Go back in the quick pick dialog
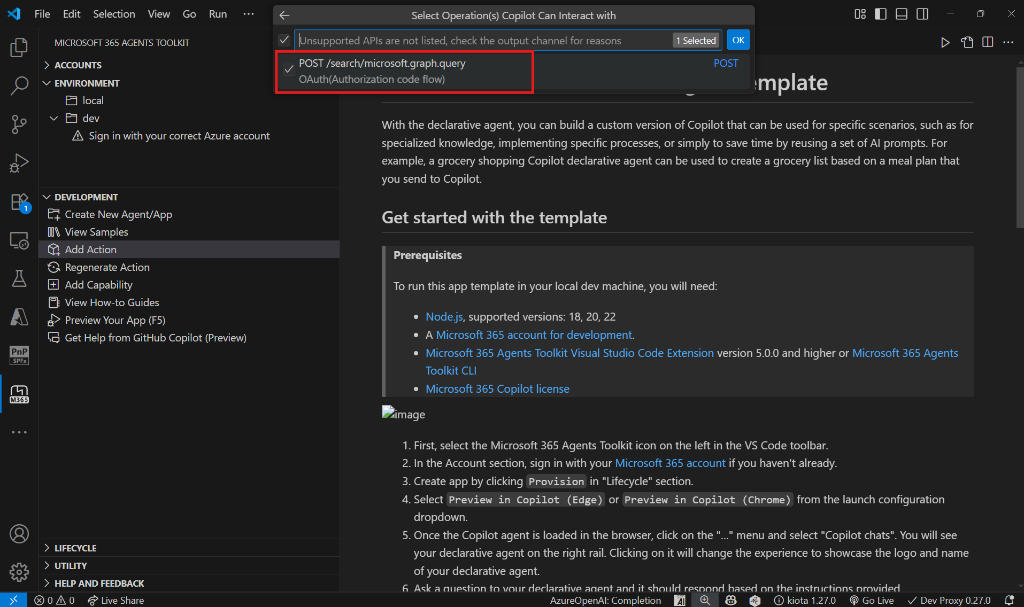The height and width of the screenshot is (607, 1024). click(284, 15)
